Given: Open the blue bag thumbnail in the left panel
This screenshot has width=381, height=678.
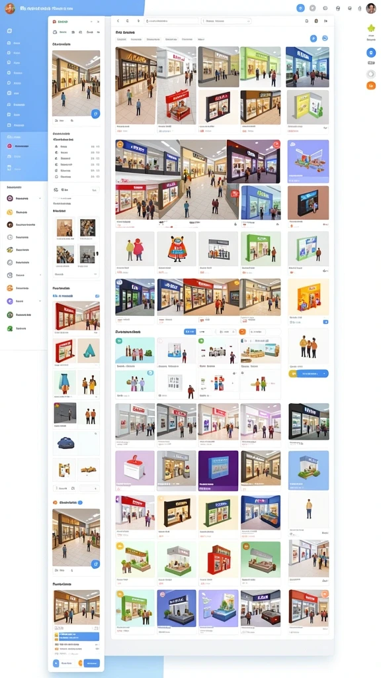Looking at the screenshot, I should click(65, 443).
